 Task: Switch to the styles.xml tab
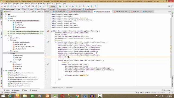click(x=136, y=11)
